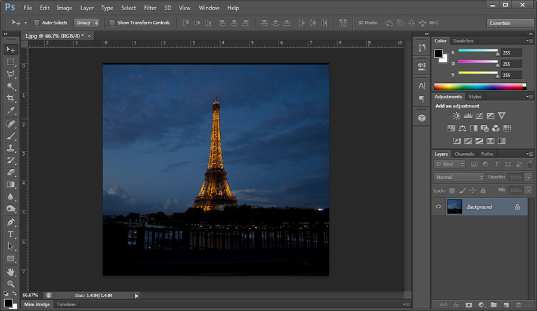
Task: Select the Background layer thumbnail
Action: click(455, 207)
